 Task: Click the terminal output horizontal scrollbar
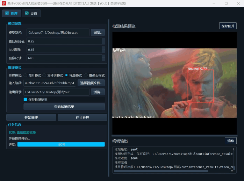pos(161,171)
